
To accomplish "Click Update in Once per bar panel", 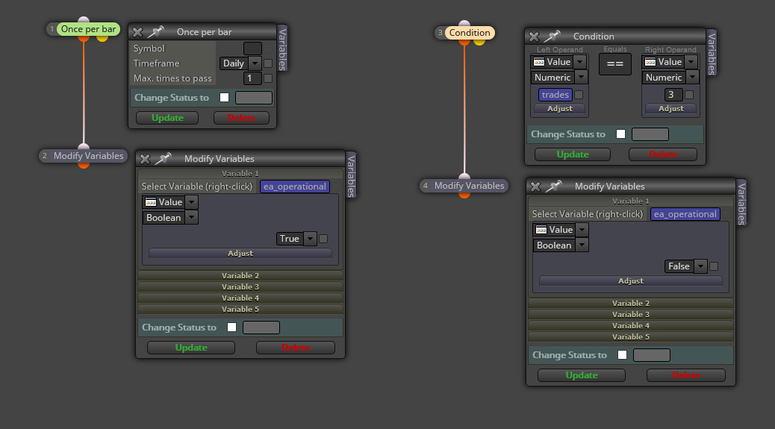I will [x=167, y=118].
